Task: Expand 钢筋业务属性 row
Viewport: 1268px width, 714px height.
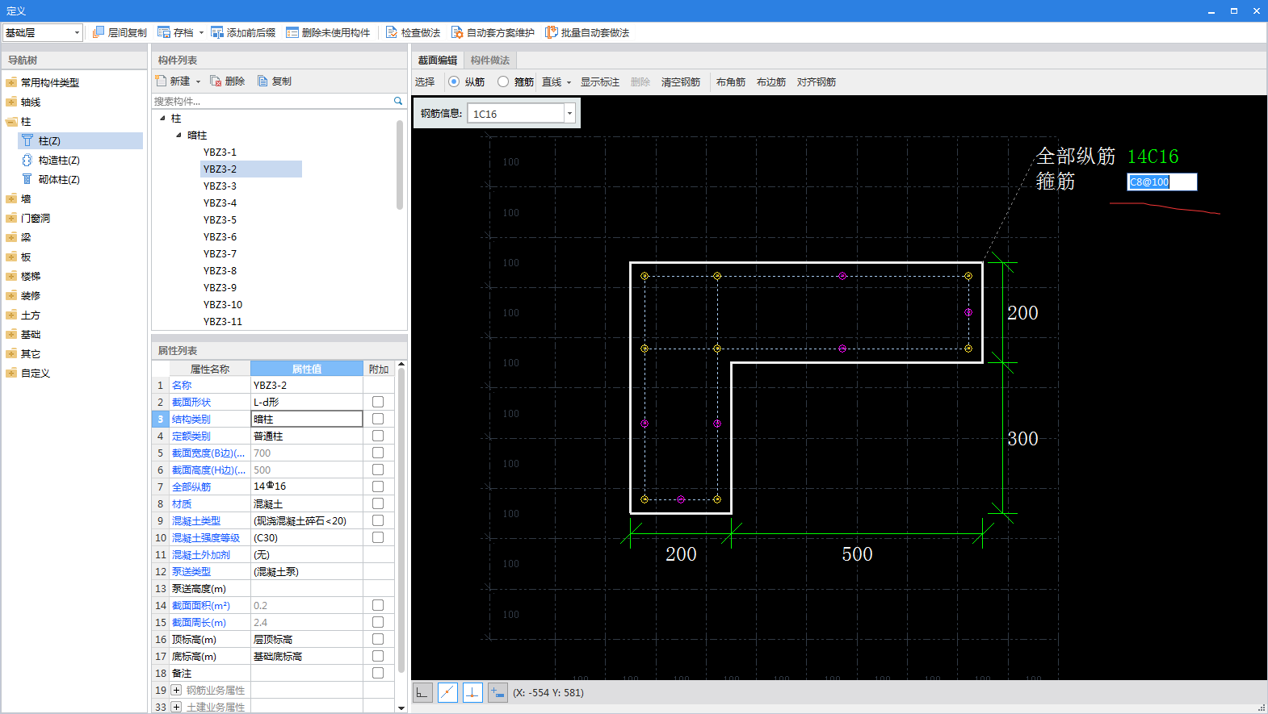Action: click(x=176, y=690)
